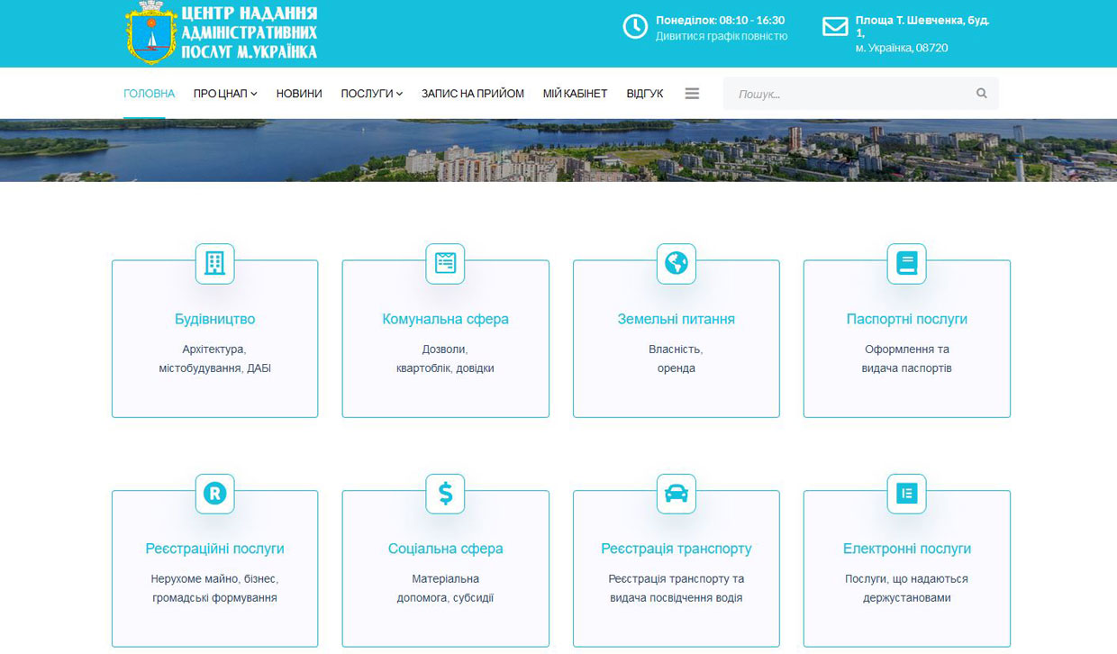The width and height of the screenshot is (1117, 654).
Task: Click the building icon above Будівництво
Action: 214,263
